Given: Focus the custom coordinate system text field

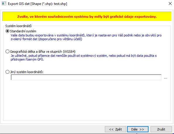Looking at the screenshot, I should (x=86, y=77).
